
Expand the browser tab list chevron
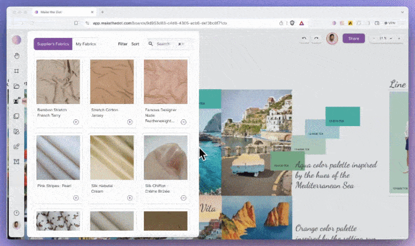[402, 12]
